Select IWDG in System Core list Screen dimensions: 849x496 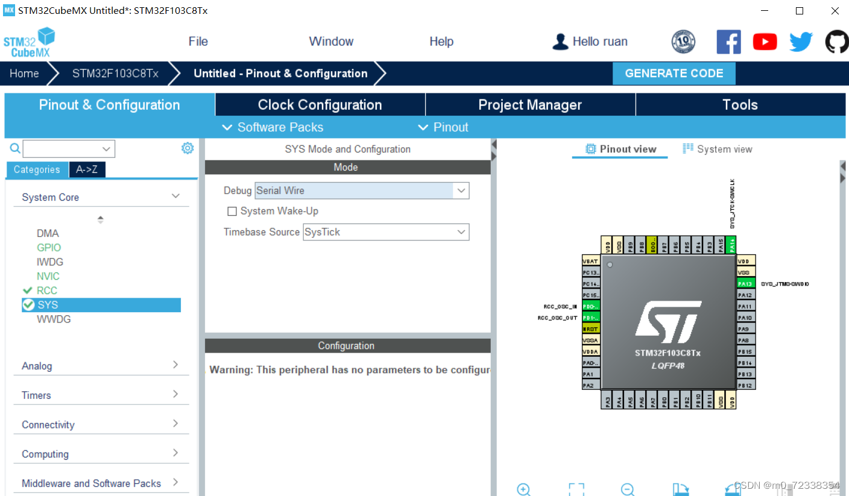[x=50, y=262]
